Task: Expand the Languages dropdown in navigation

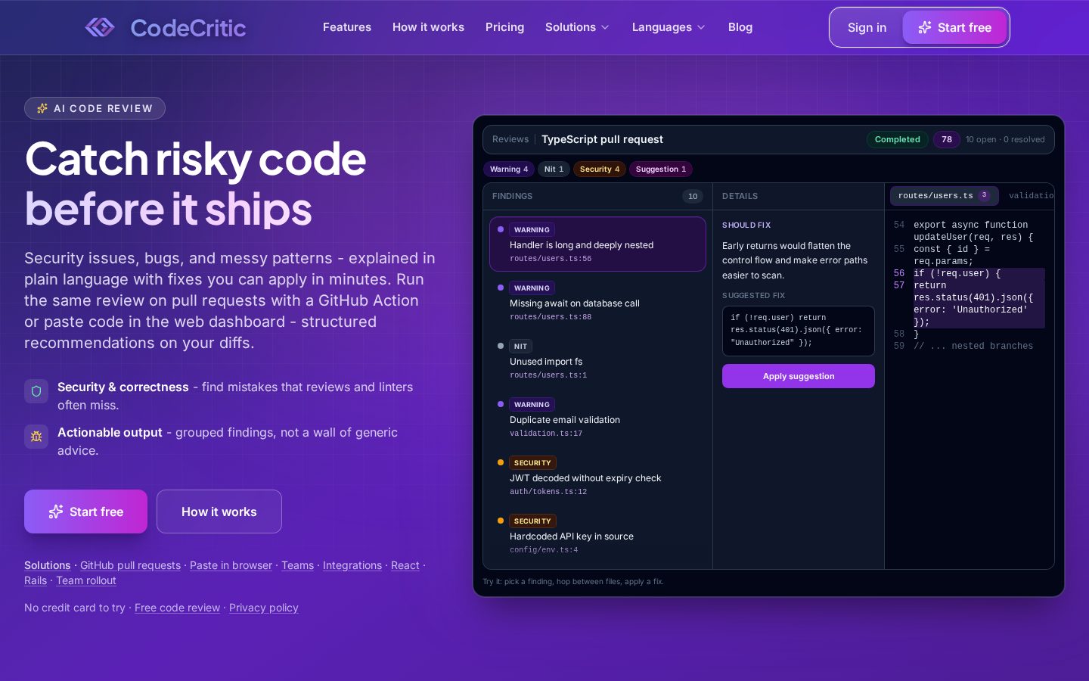Action: click(x=669, y=27)
